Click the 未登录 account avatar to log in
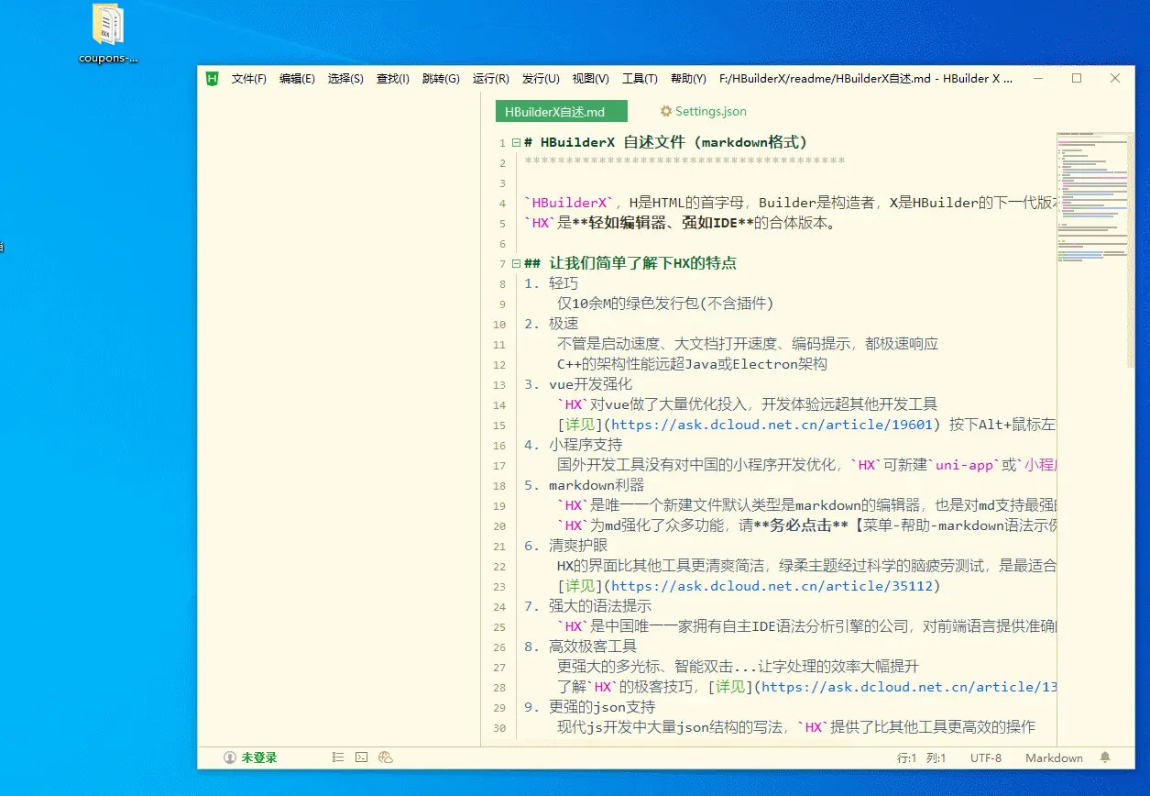 230,757
